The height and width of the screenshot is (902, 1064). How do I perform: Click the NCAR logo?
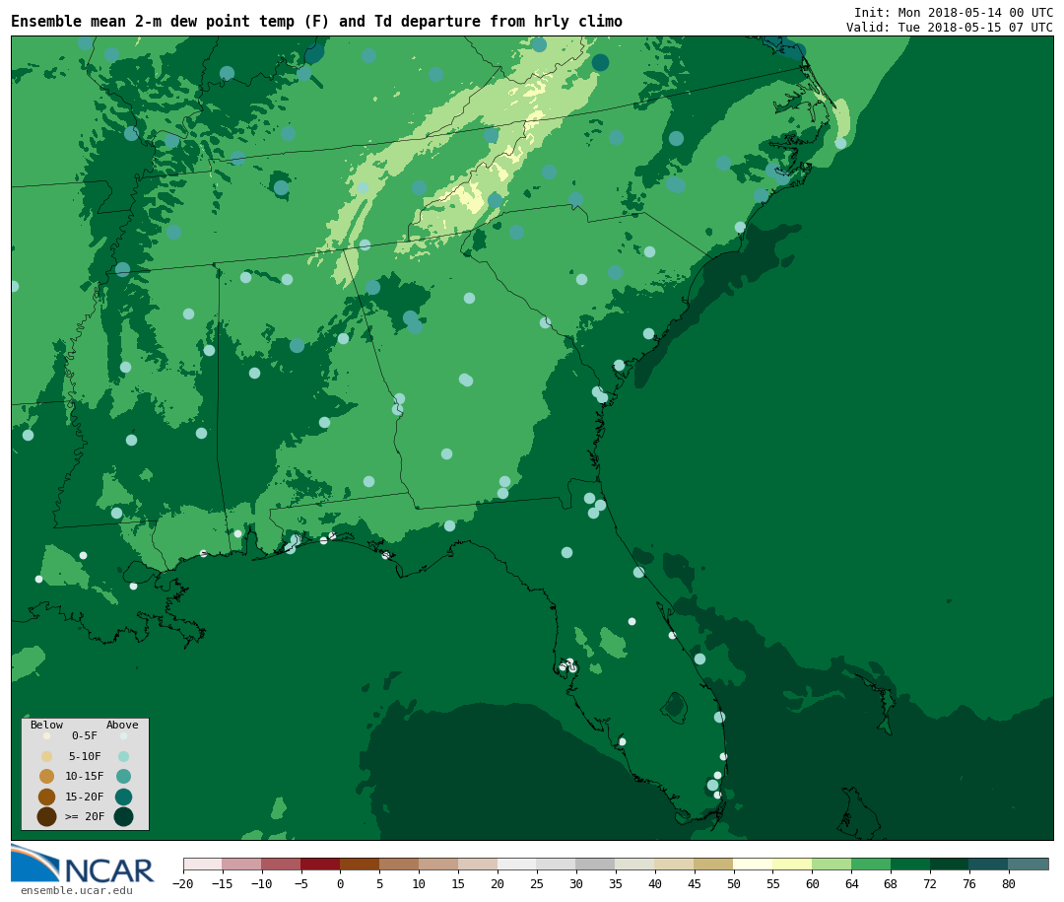point(83,864)
